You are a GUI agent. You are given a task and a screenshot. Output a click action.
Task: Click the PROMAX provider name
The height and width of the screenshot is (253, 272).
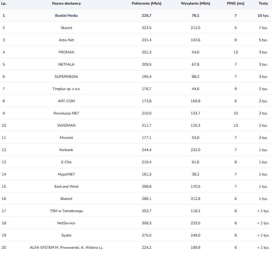66,52
